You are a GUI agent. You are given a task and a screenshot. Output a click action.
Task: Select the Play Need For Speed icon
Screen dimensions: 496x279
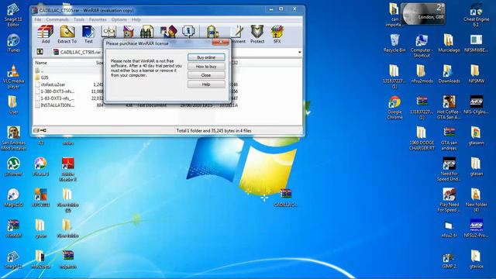pyautogui.click(x=449, y=200)
